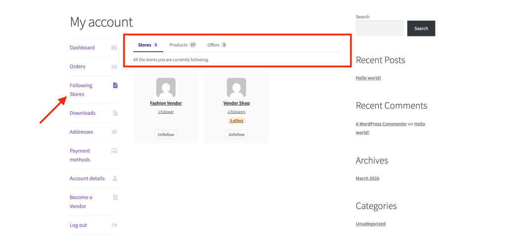Click the Recent Posts heading
Screen dimensions: 505x242
click(x=380, y=60)
